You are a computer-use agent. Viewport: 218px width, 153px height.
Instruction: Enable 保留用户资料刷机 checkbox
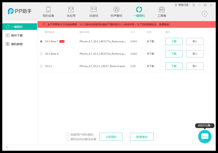point(68,134)
